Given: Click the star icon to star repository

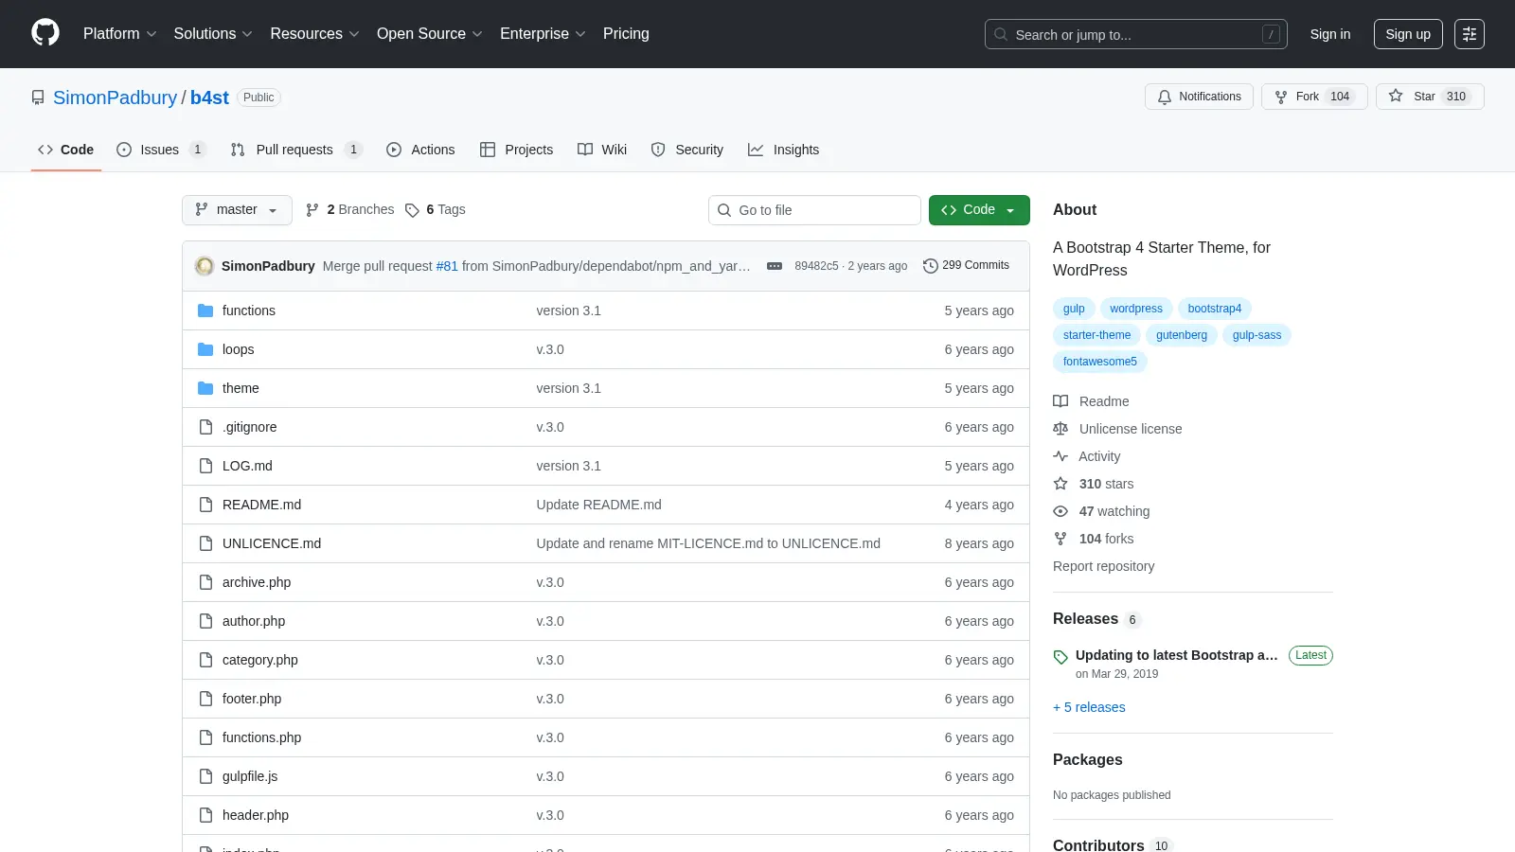Looking at the screenshot, I should tap(1396, 96).
